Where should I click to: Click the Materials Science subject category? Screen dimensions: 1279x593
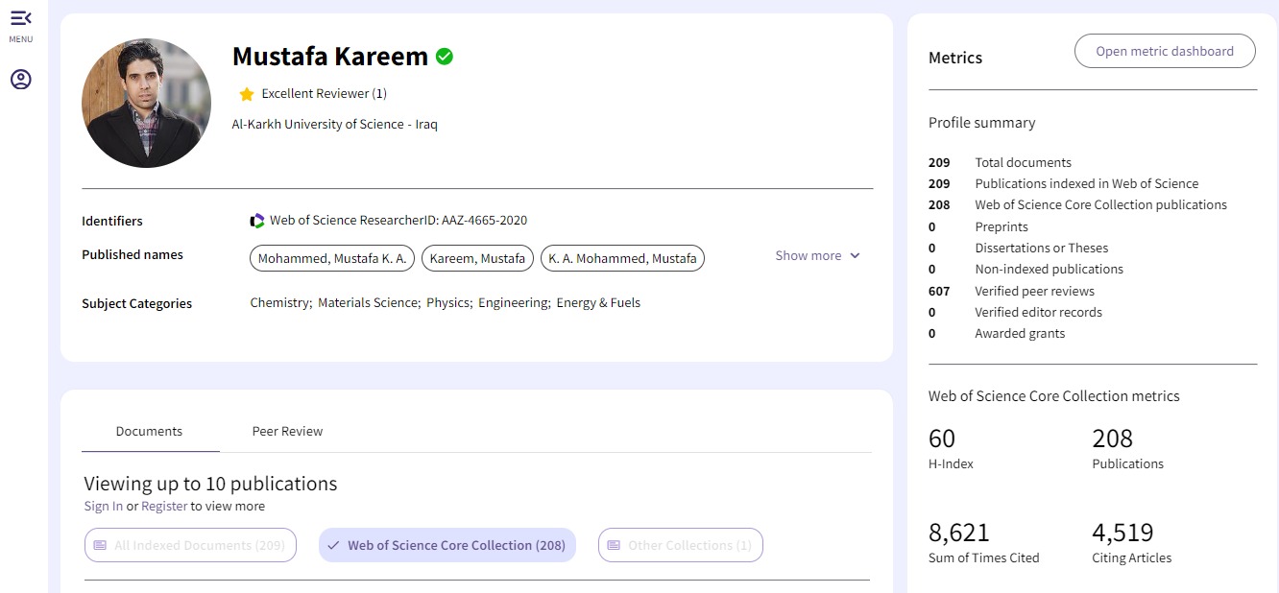click(x=369, y=302)
